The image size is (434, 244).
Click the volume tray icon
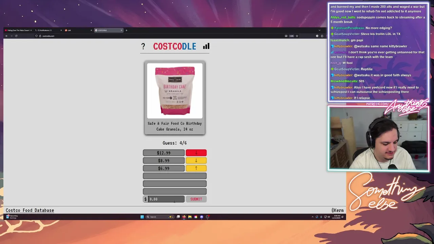329,217
